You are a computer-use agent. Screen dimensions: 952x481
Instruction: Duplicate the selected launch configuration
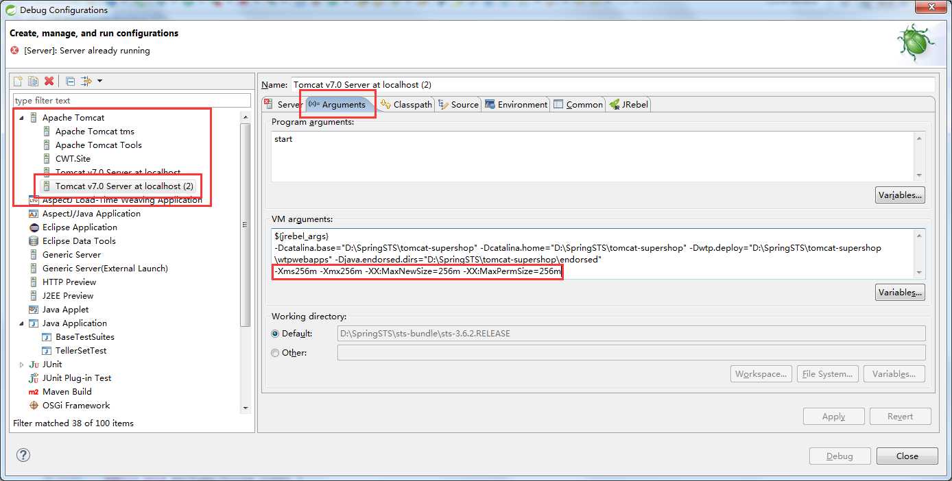tap(34, 81)
